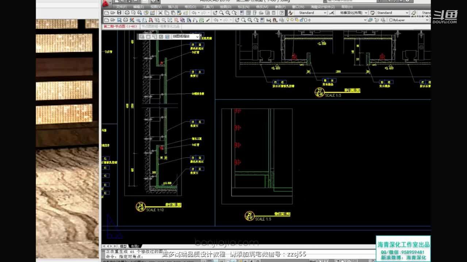Click the Open file folder icon
Screen dimensions: 467x262
click(113, 13)
